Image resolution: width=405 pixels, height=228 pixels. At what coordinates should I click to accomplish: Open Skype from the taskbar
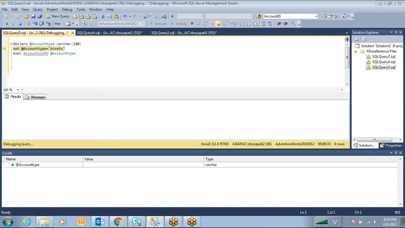137,222
